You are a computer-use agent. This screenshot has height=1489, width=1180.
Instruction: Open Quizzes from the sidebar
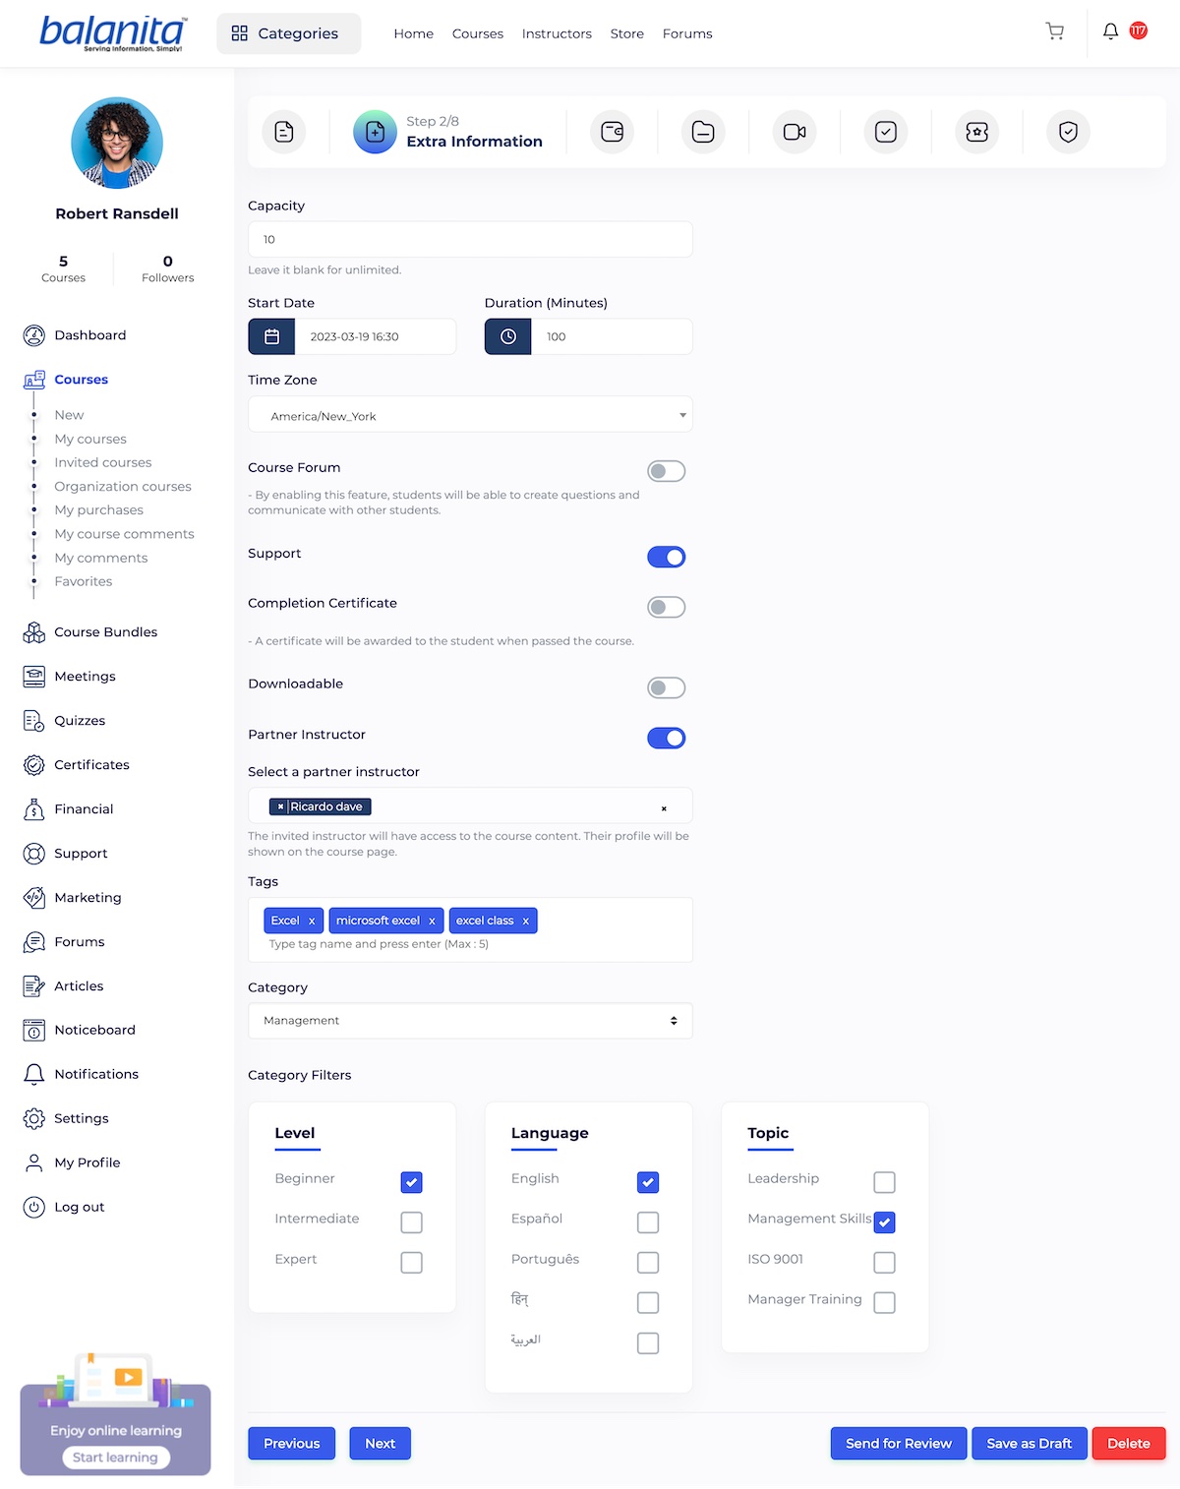pos(80,721)
